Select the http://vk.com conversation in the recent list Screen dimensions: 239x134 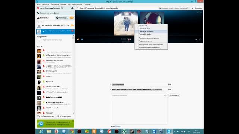(x=55, y=26)
